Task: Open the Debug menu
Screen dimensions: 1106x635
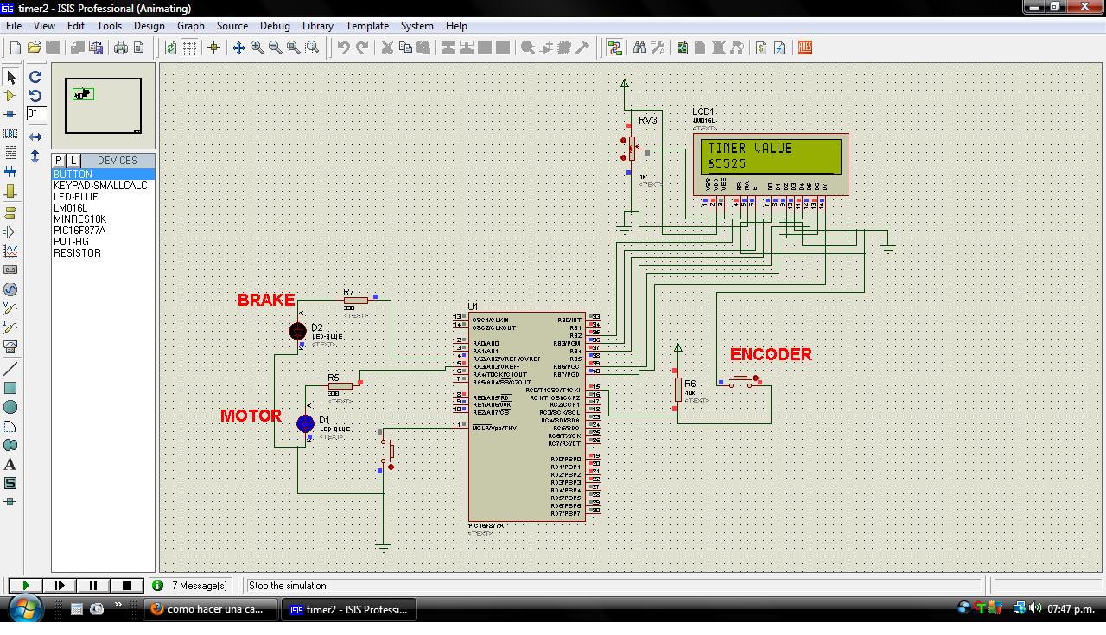Action: coord(275,26)
